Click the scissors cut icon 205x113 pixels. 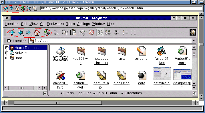(57, 32)
